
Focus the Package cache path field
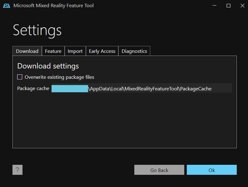coord(142,88)
